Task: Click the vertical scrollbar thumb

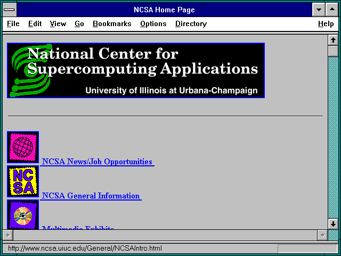Action: (x=333, y=51)
